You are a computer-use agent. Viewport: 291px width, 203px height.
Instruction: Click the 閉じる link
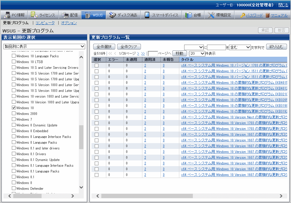[283, 5]
